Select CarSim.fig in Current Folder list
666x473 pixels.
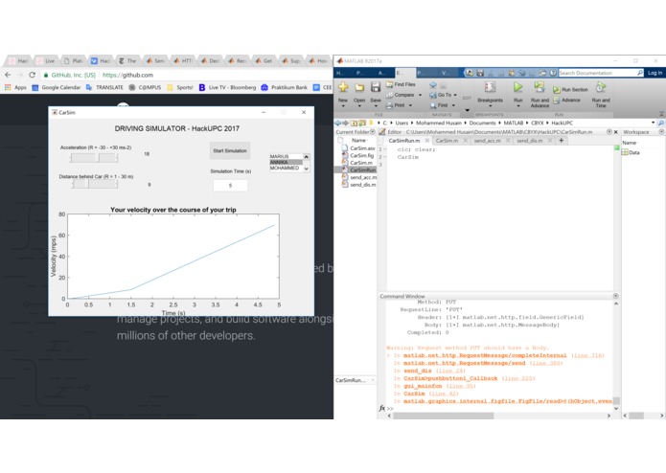click(358, 156)
